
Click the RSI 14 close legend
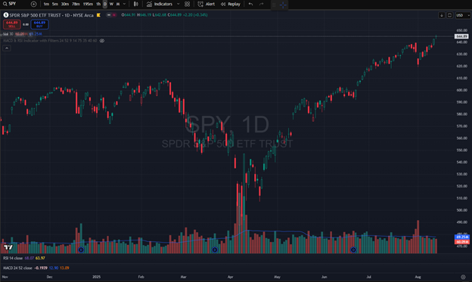13,259
